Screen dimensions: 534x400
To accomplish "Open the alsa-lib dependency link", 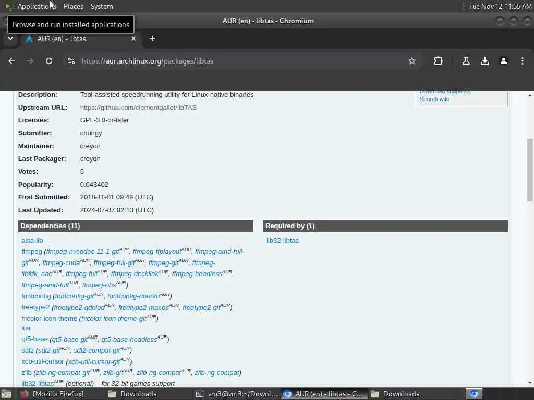I will tap(32, 241).
